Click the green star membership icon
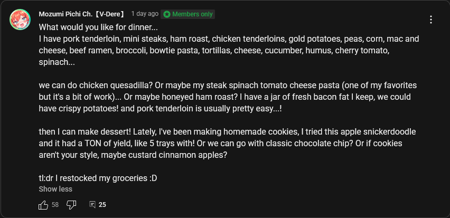This screenshot has height=218, width=450. 167,14
